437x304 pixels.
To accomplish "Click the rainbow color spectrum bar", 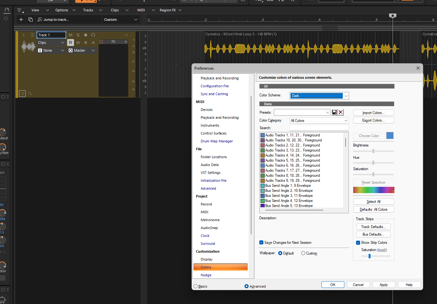I will (x=374, y=190).
